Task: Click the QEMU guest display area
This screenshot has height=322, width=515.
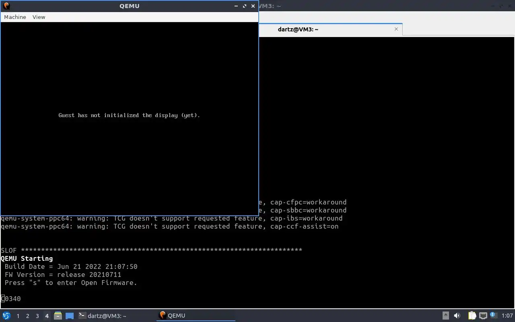Action: [x=129, y=119]
